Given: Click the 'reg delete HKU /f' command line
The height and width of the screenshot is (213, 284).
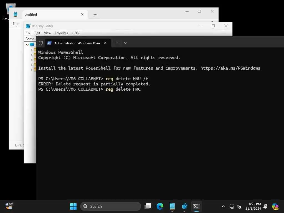Looking at the screenshot, I should (127, 78).
